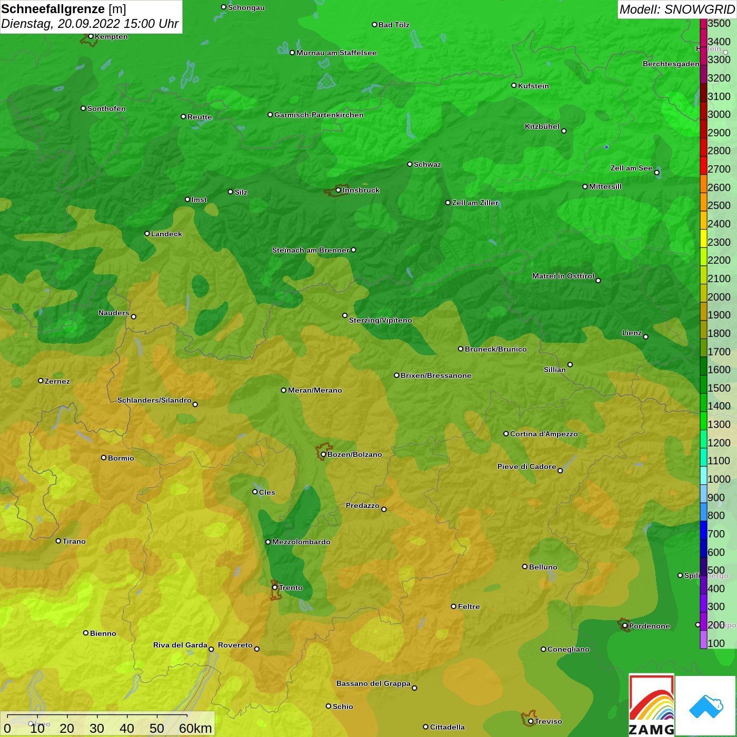737x737 pixels.
Task: Click the Mezzolombardo label
Action: (301, 542)
